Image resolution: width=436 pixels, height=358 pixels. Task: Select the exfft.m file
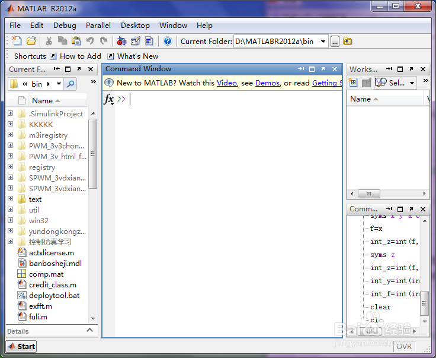click(40, 306)
